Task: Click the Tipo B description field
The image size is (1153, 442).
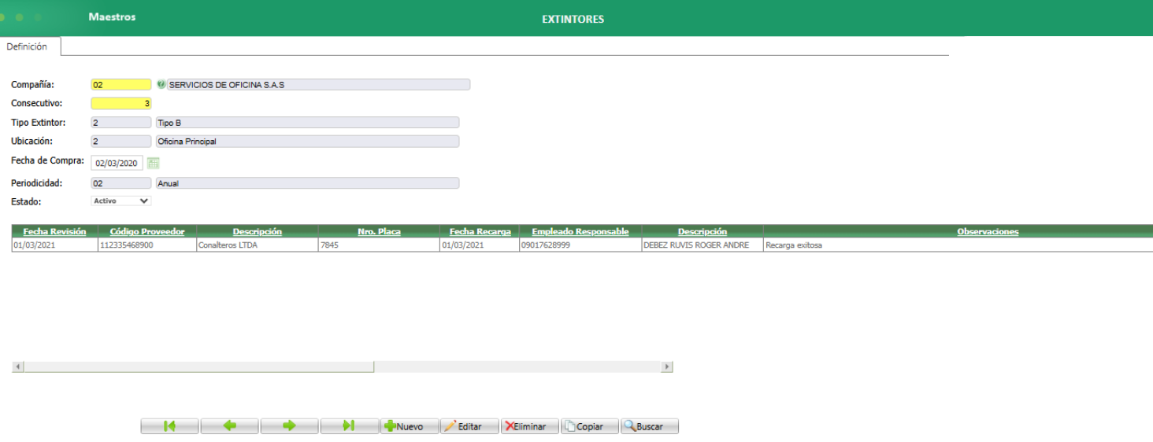Action: pos(307,123)
